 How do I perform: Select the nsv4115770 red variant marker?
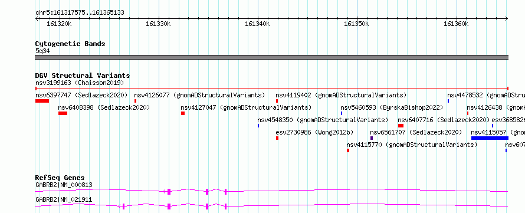[x=348, y=150]
